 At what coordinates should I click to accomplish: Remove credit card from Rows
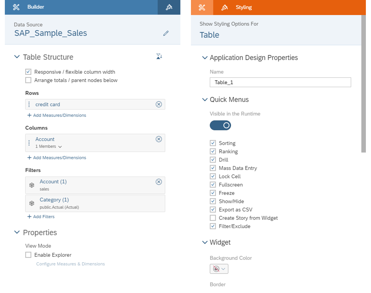point(159,104)
